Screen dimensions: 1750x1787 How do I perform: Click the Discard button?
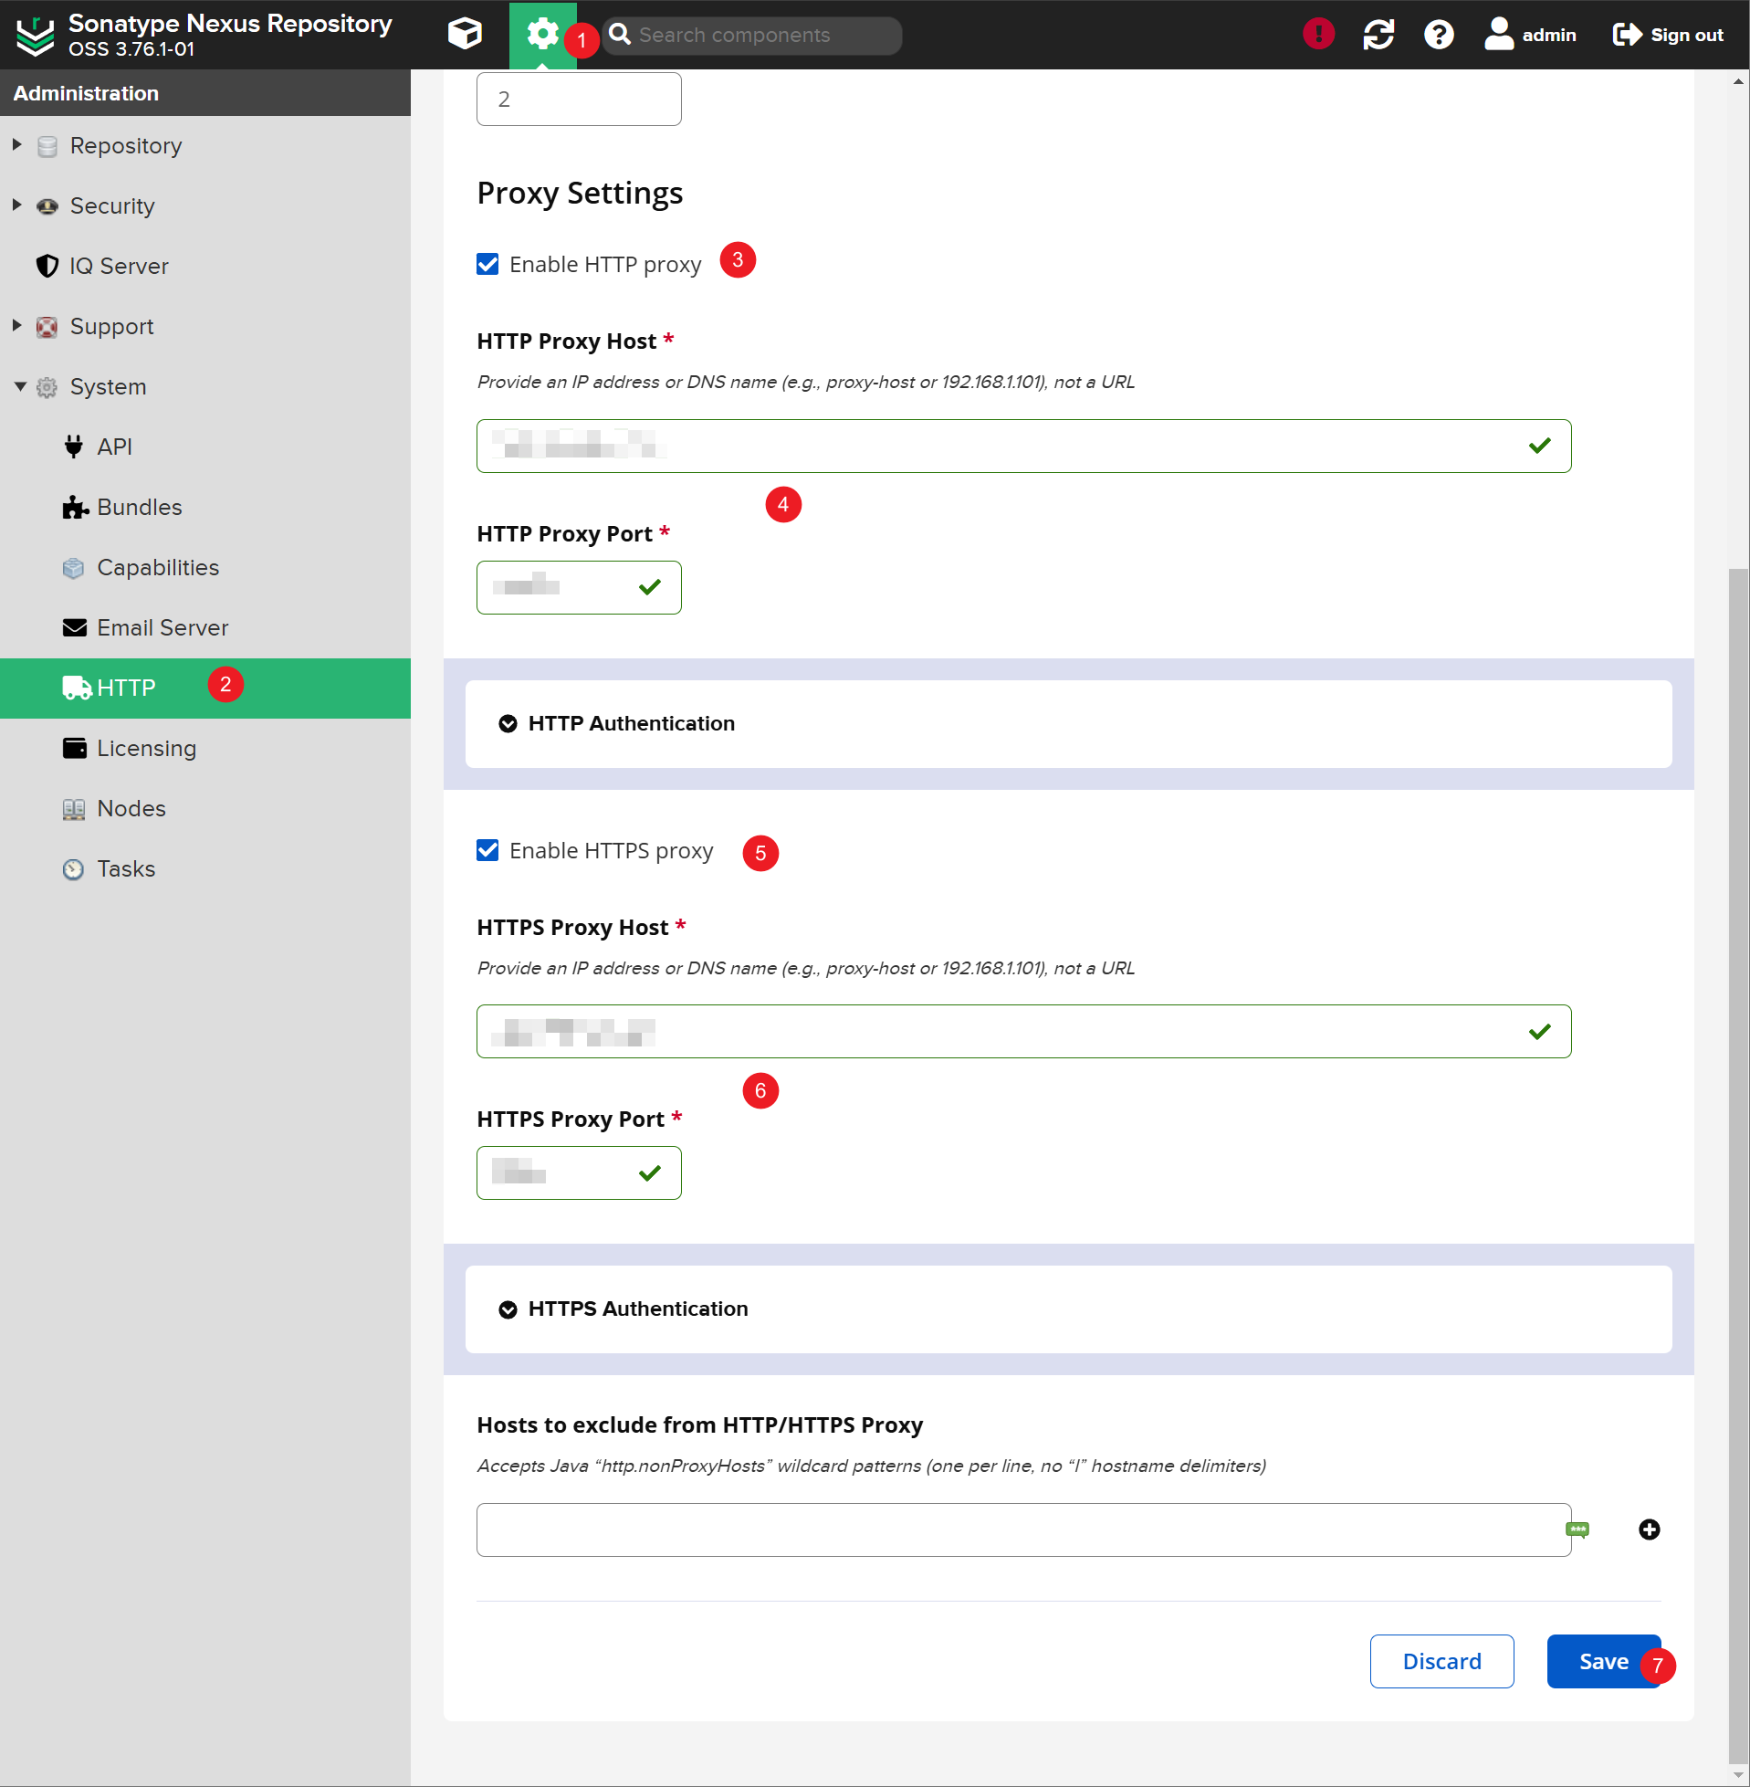point(1441,1660)
